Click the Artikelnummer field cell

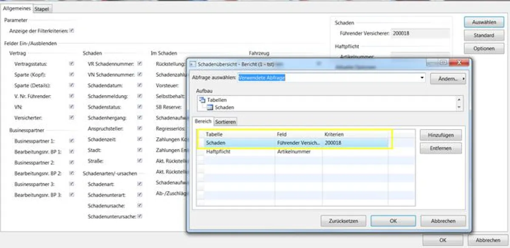tap(298, 152)
